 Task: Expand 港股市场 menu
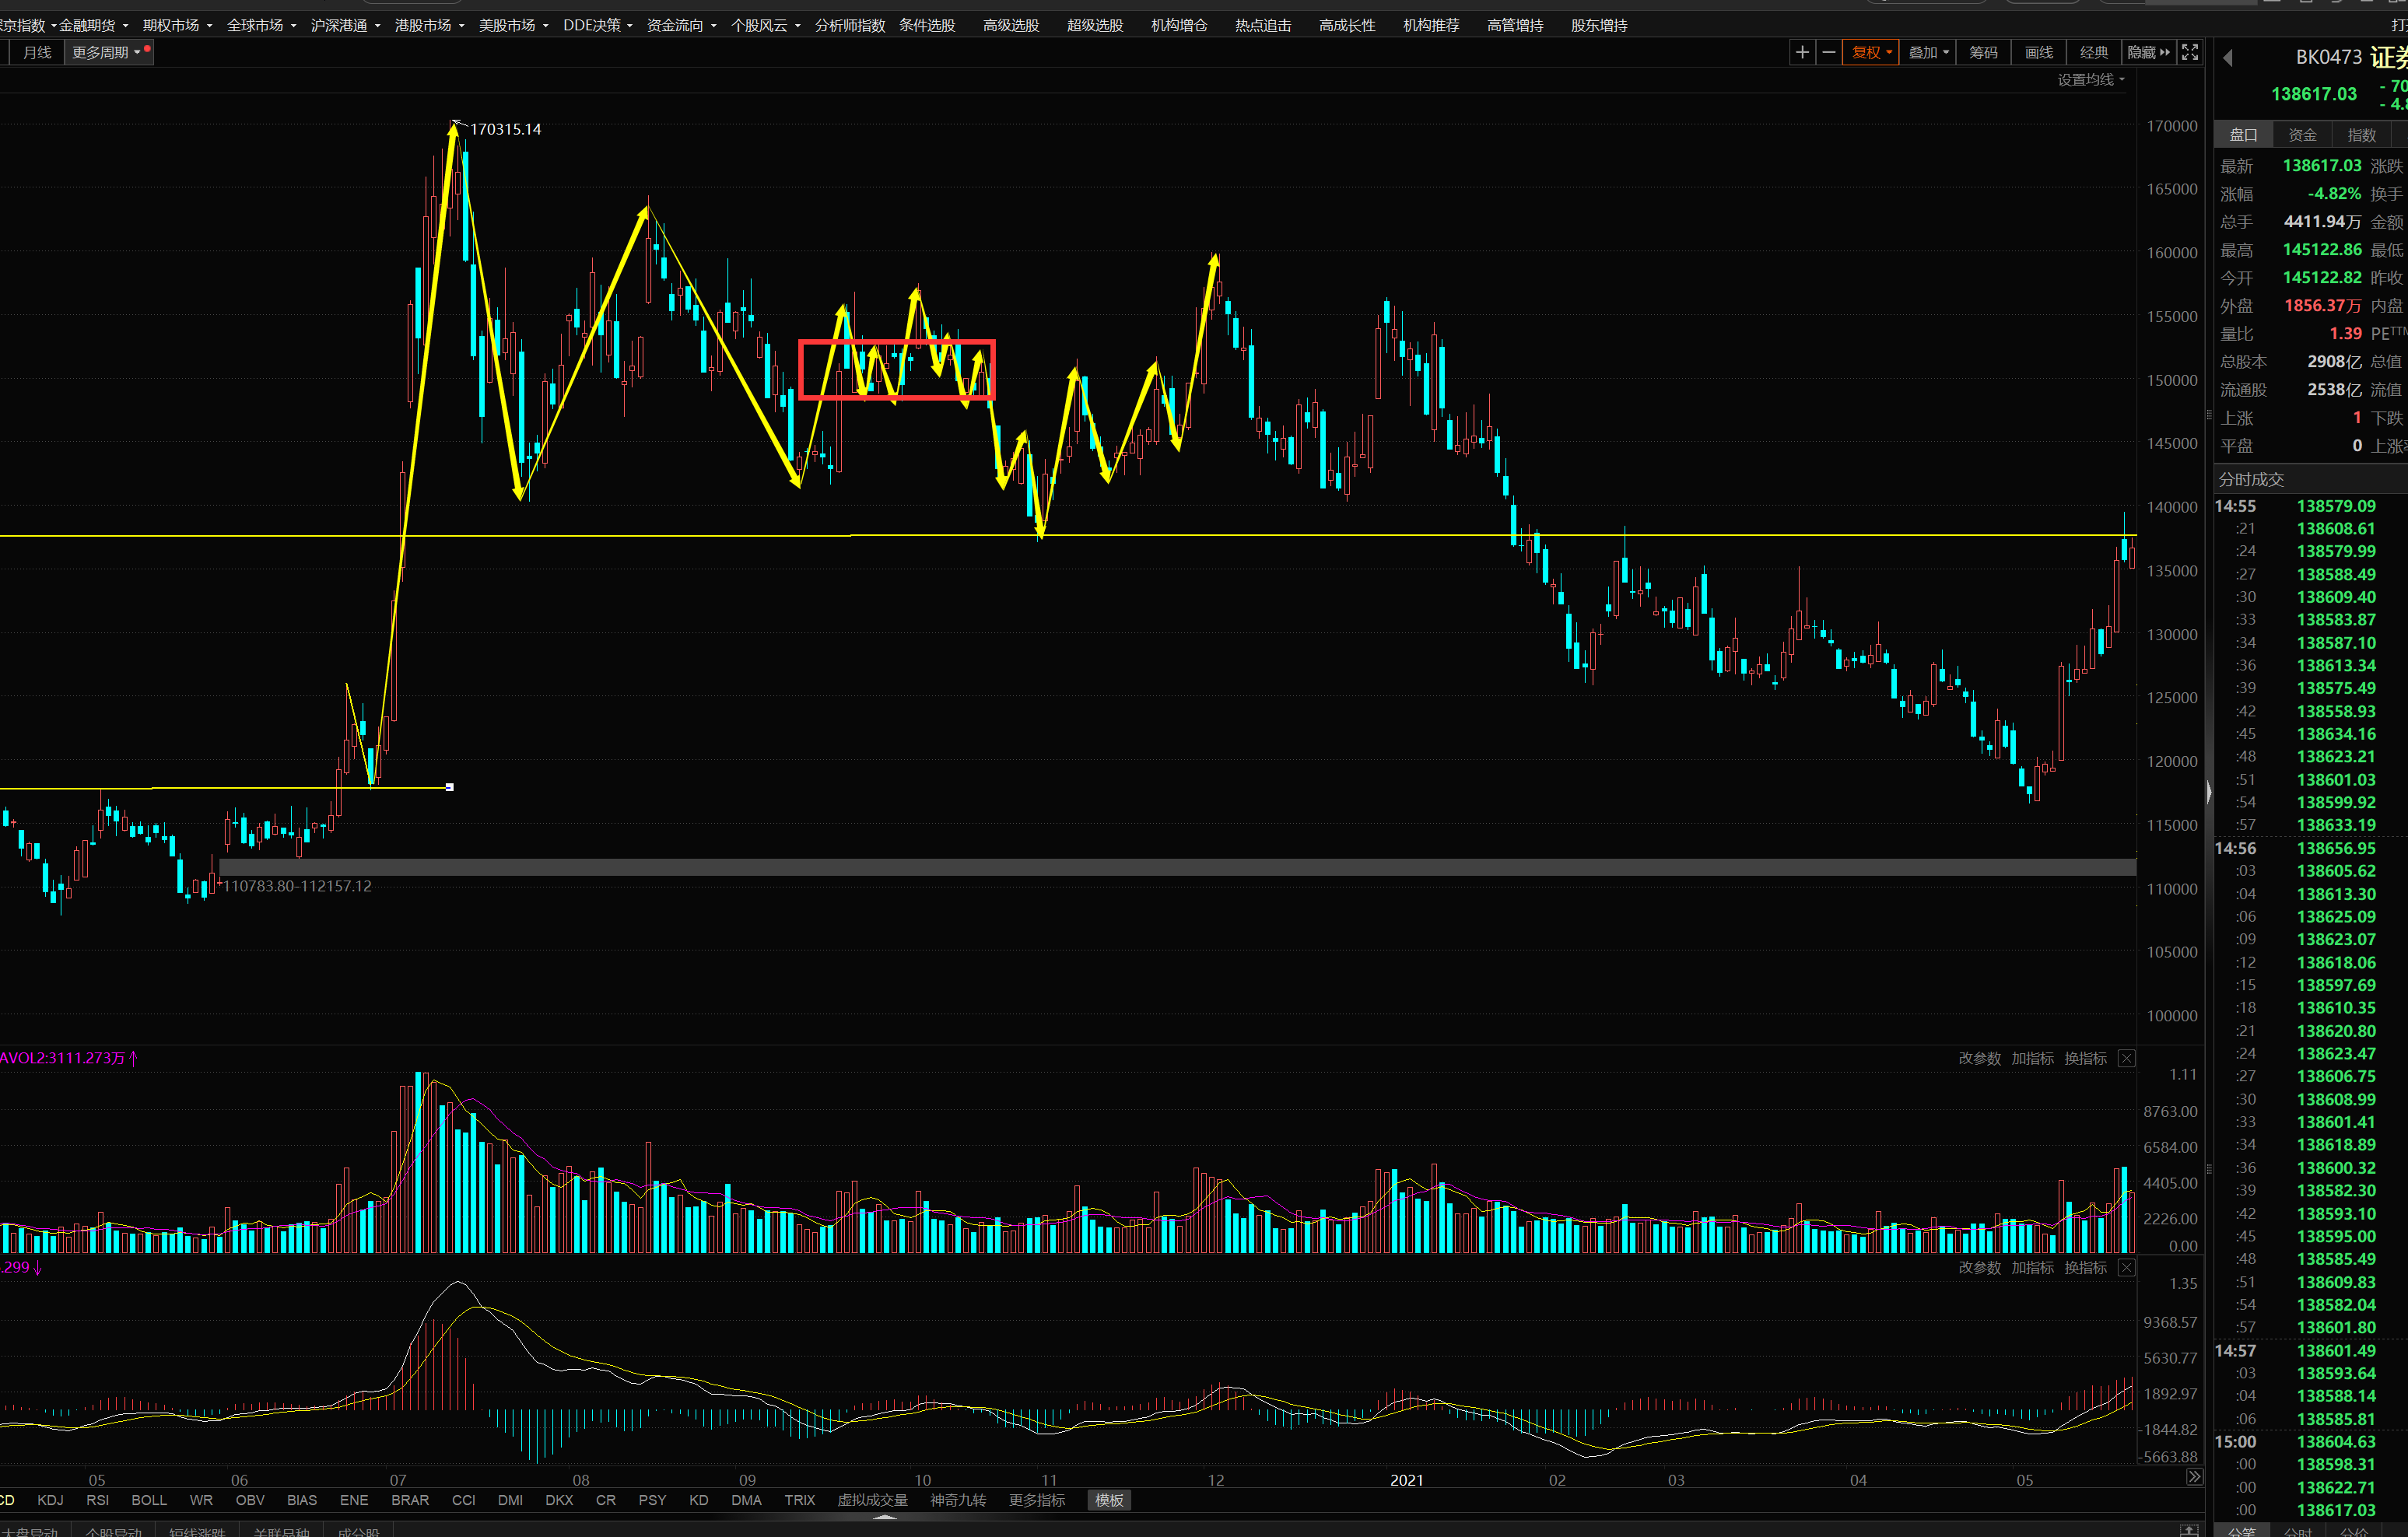click(x=429, y=25)
